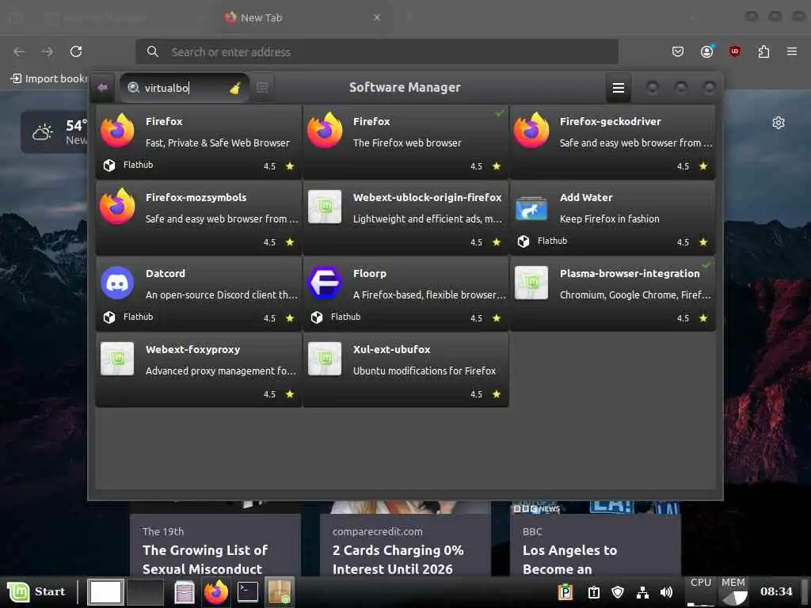
Task: Click the star rating on Xul-ext-ubufox
Action: tap(497, 394)
